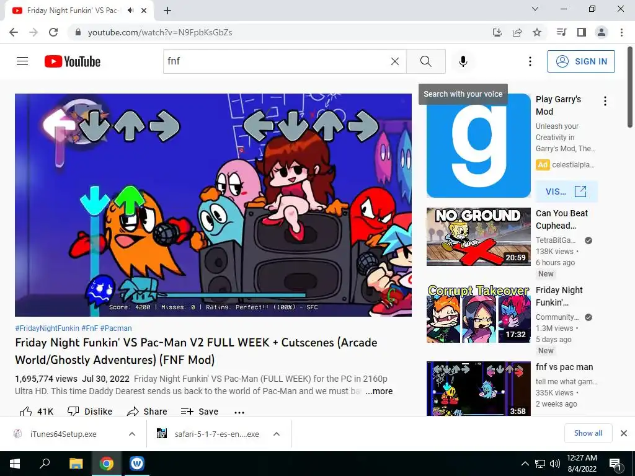Expand iTunes64Setup.exe download options arrow

(x=132, y=434)
